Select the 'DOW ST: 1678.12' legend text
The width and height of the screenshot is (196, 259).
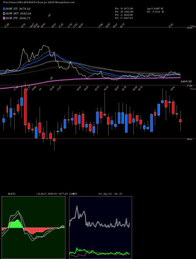click(18, 9)
